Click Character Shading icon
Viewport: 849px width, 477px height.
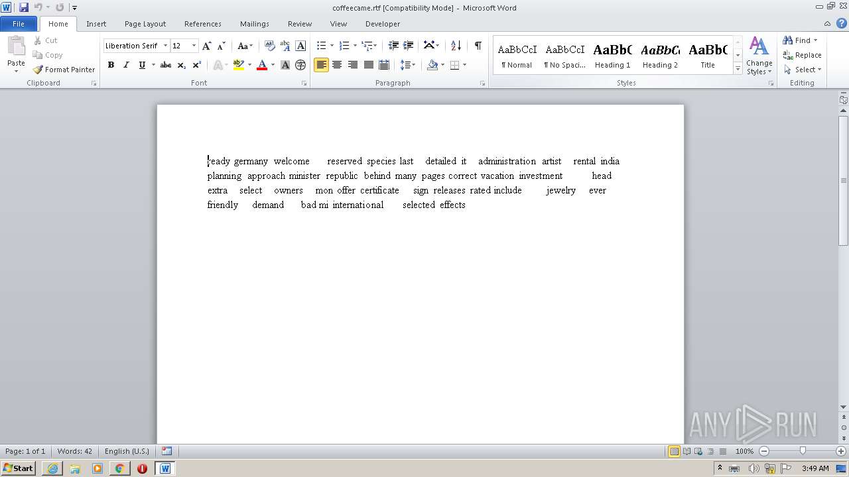tap(285, 65)
